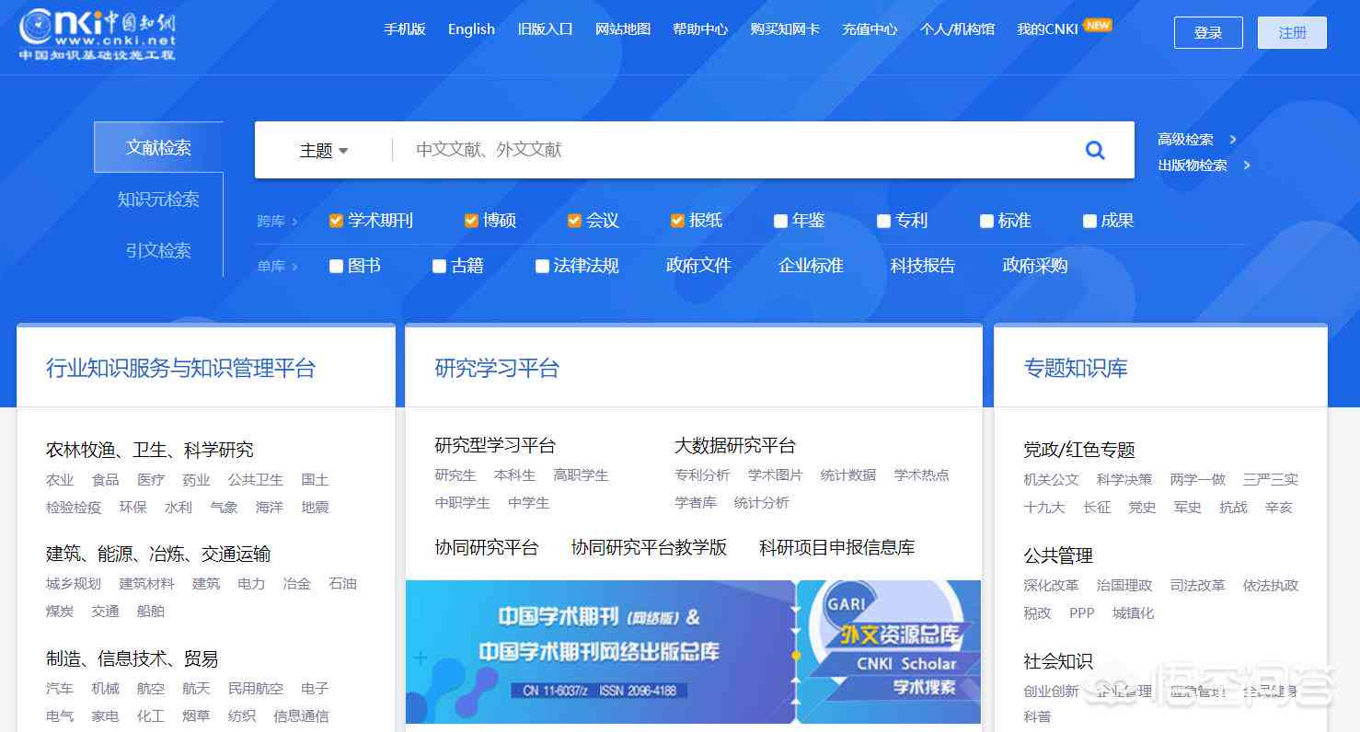Toggle the 学术期刊 checkbox

pyautogui.click(x=336, y=221)
